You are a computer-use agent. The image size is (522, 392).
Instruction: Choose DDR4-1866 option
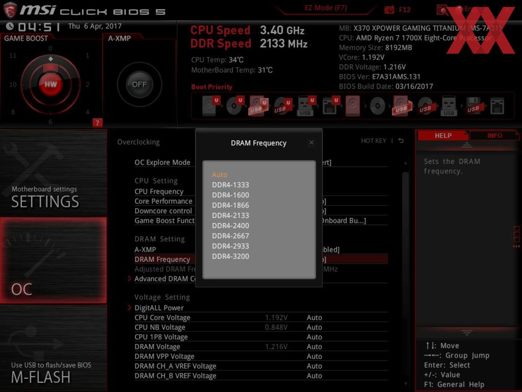pos(231,205)
